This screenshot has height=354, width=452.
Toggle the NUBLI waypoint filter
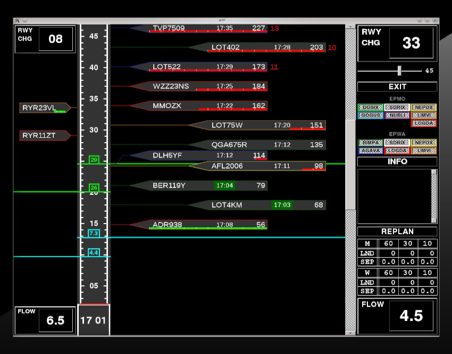point(397,116)
